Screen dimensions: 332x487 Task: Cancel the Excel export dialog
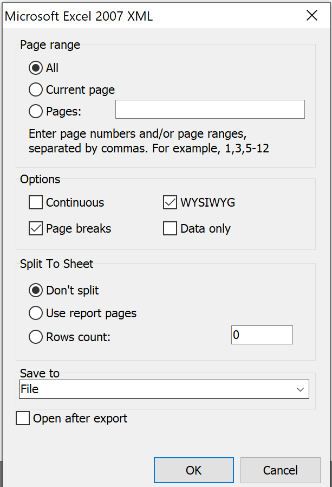(280, 470)
